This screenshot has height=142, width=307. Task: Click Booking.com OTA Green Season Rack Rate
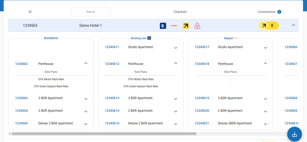click(x=141, y=86)
